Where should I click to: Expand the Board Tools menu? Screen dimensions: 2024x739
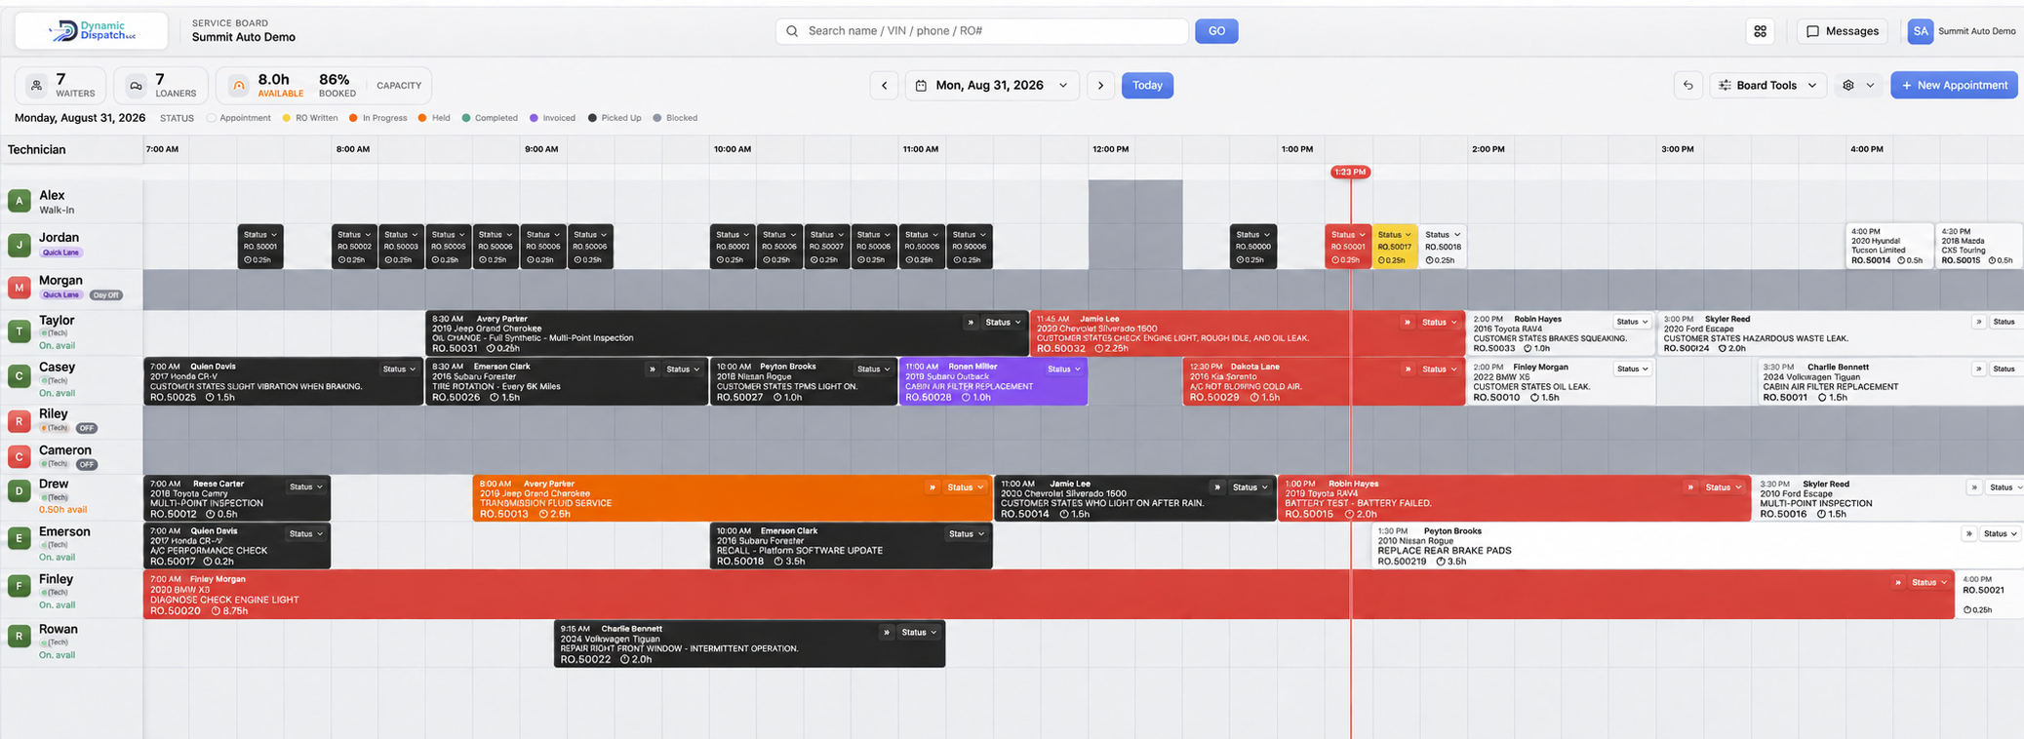(x=1766, y=86)
